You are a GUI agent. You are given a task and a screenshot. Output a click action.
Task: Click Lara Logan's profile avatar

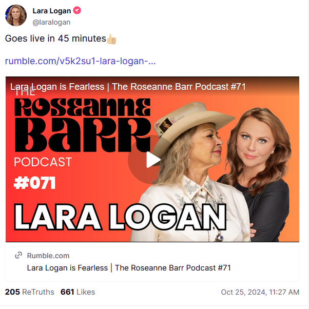(16, 15)
